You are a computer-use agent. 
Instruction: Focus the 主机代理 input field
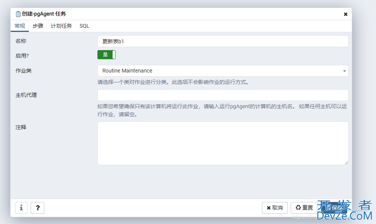point(223,95)
